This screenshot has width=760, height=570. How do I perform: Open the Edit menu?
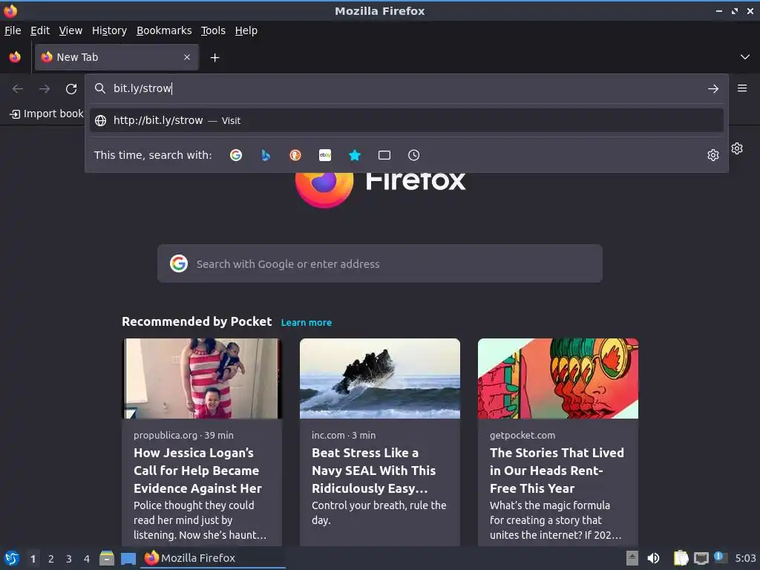tap(40, 30)
